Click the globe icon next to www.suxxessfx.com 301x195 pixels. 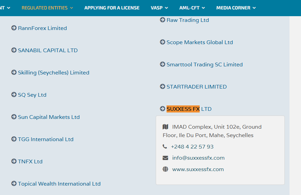[165, 169]
